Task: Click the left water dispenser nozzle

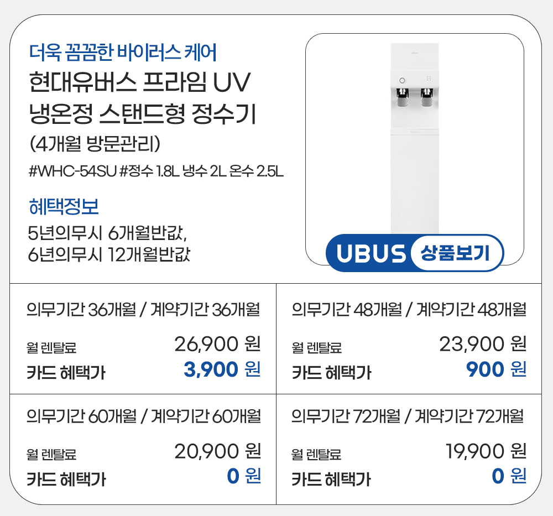Action: point(403,97)
